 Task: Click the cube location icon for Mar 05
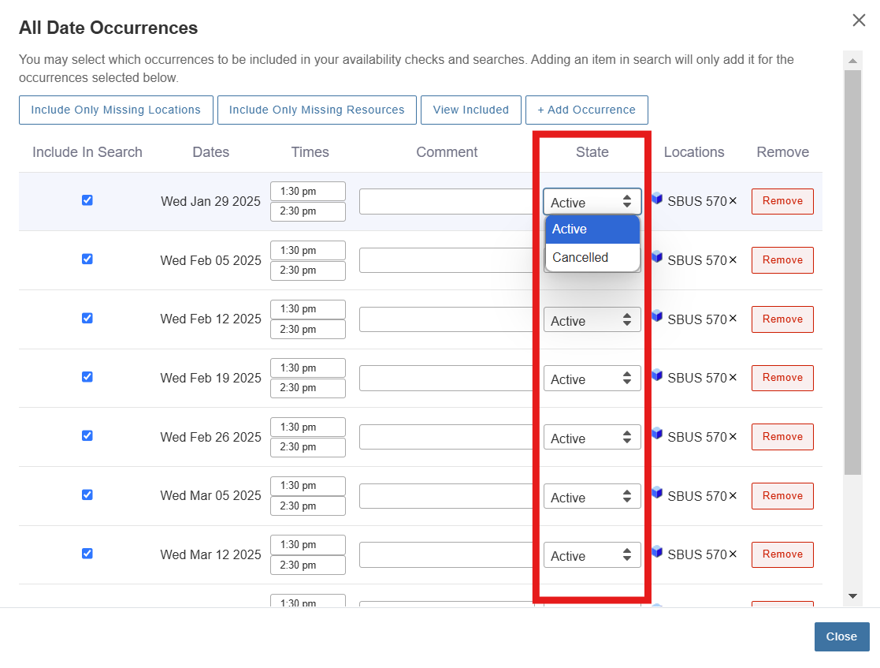[657, 493]
